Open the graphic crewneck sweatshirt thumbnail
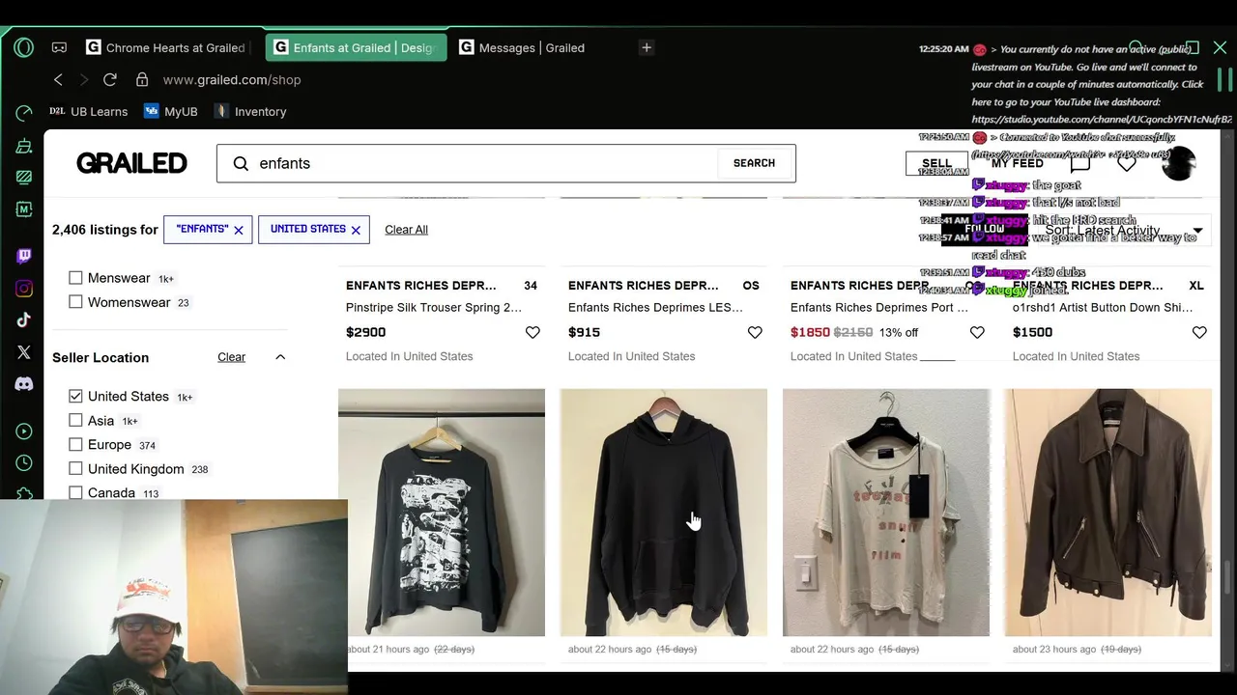Viewport: 1237px width, 695px height. click(442, 513)
